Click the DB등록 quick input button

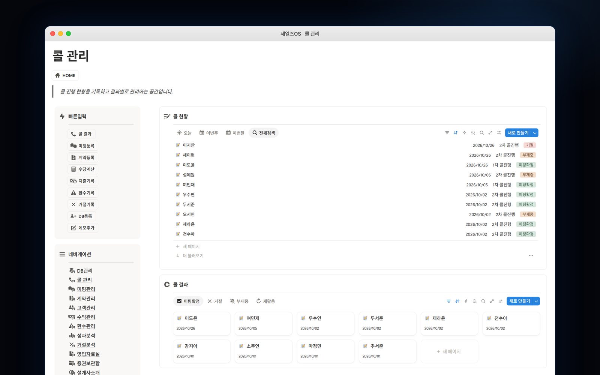[x=82, y=216]
